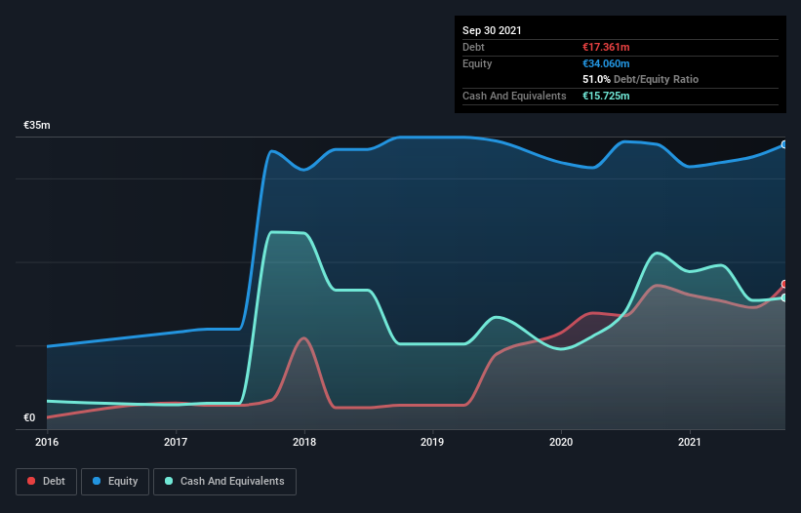Click the 2016 axis label
This screenshot has height=513, width=801.
pyautogui.click(x=47, y=442)
